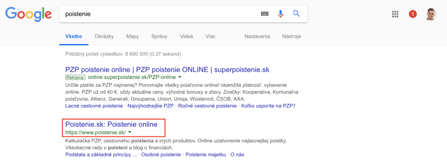The height and width of the screenshot is (166, 447).
Task: Switch to the Obrázky tab
Action: [104, 37]
